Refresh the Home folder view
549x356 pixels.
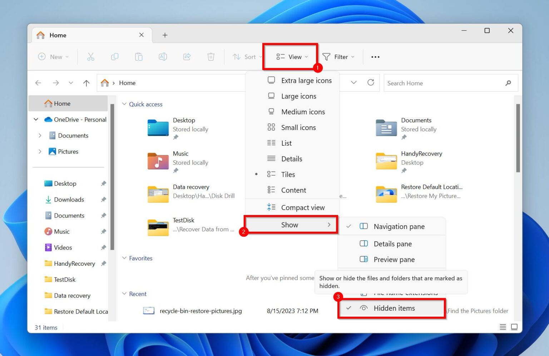[371, 82]
